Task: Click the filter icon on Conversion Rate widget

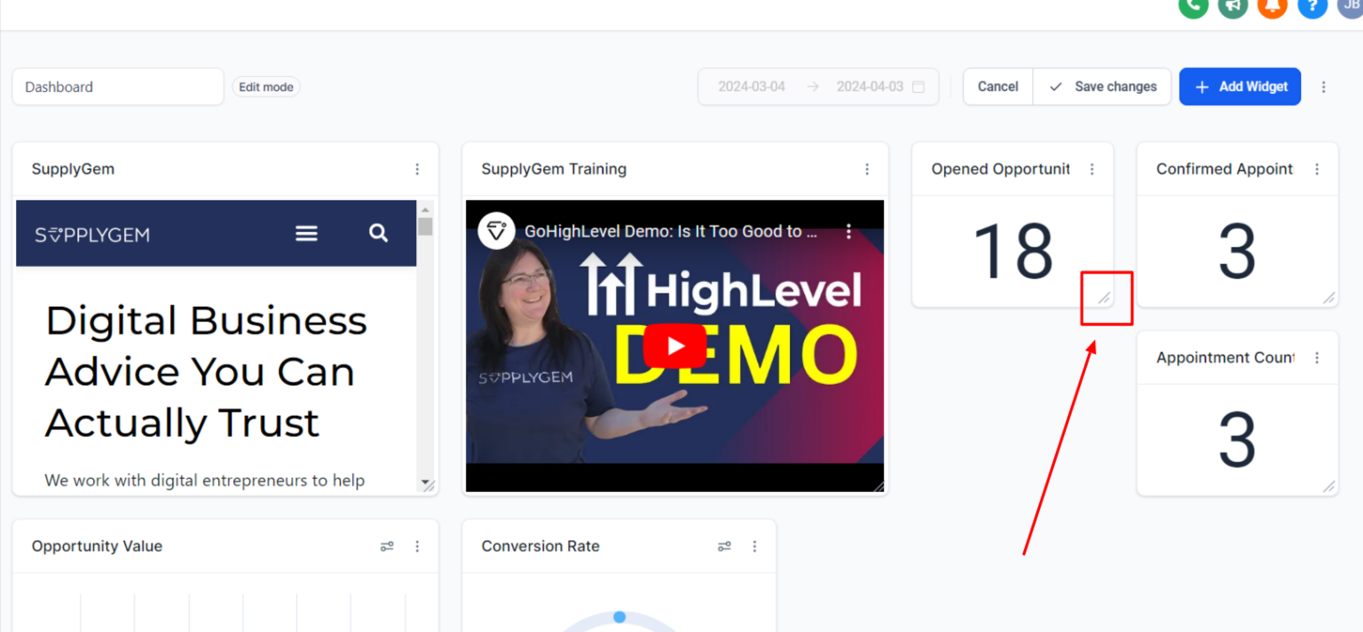Action: point(724,546)
